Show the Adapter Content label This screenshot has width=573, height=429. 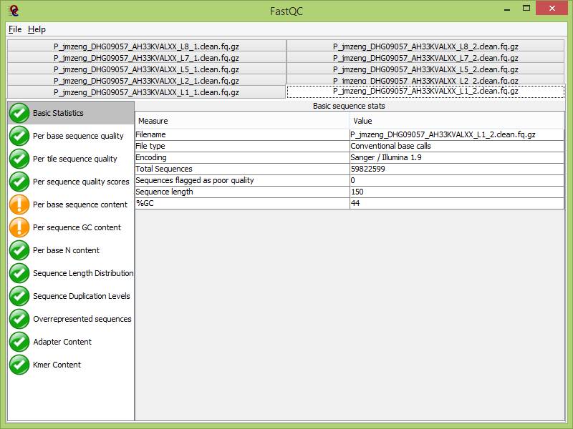(x=62, y=342)
